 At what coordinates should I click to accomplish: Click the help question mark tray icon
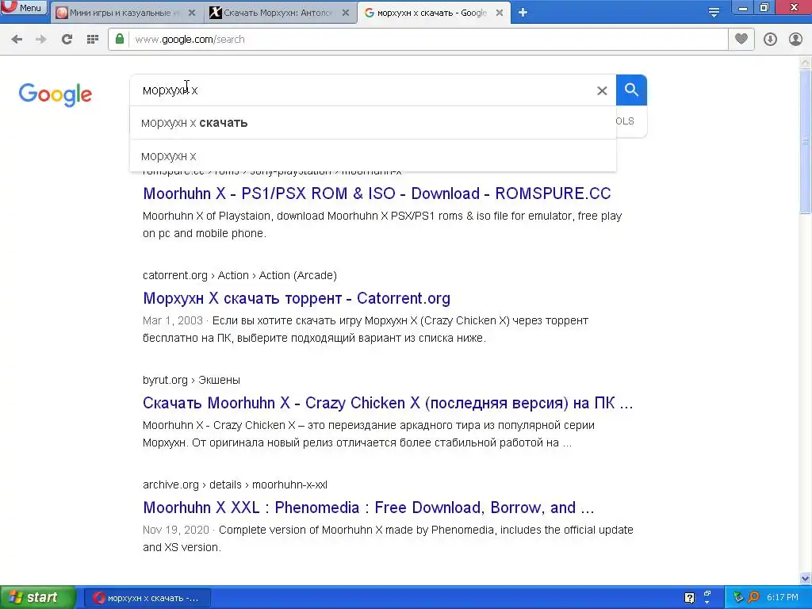(x=689, y=598)
